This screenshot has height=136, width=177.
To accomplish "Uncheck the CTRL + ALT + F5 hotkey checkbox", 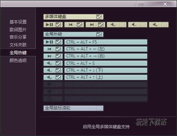I will (58, 42).
